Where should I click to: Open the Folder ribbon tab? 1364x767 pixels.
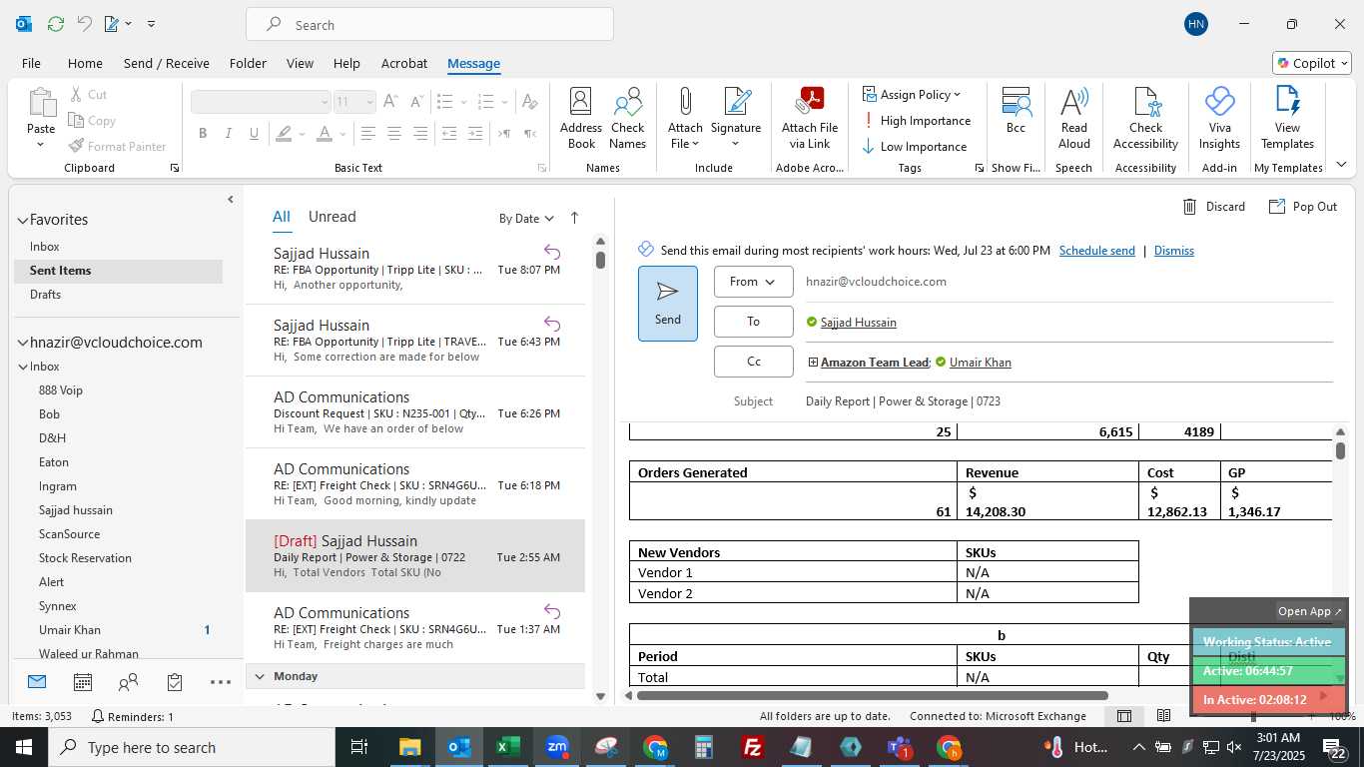(x=248, y=63)
